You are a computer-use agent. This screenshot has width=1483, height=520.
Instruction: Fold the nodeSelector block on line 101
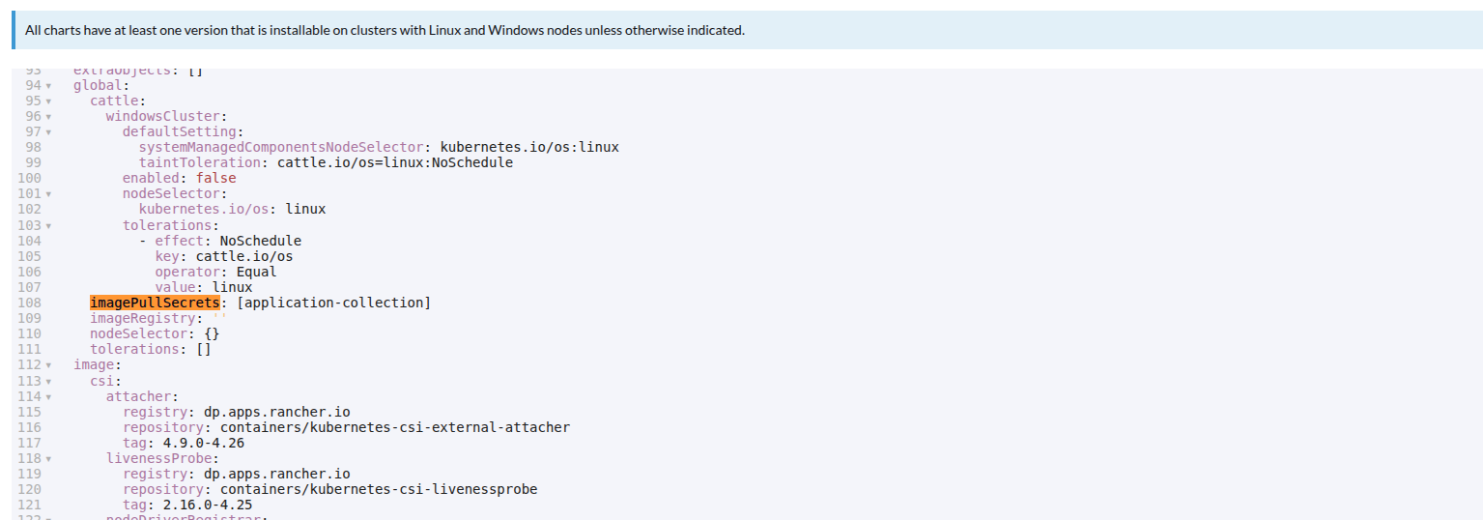pos(48,194)
